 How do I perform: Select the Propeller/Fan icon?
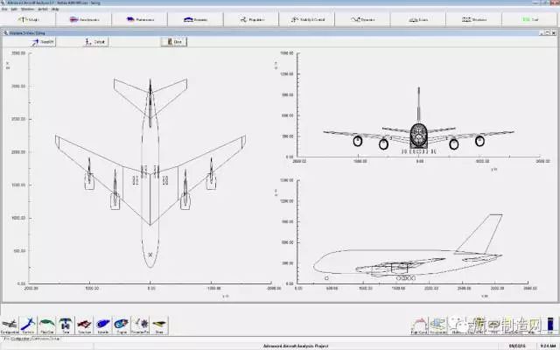(x=140, y=325)
